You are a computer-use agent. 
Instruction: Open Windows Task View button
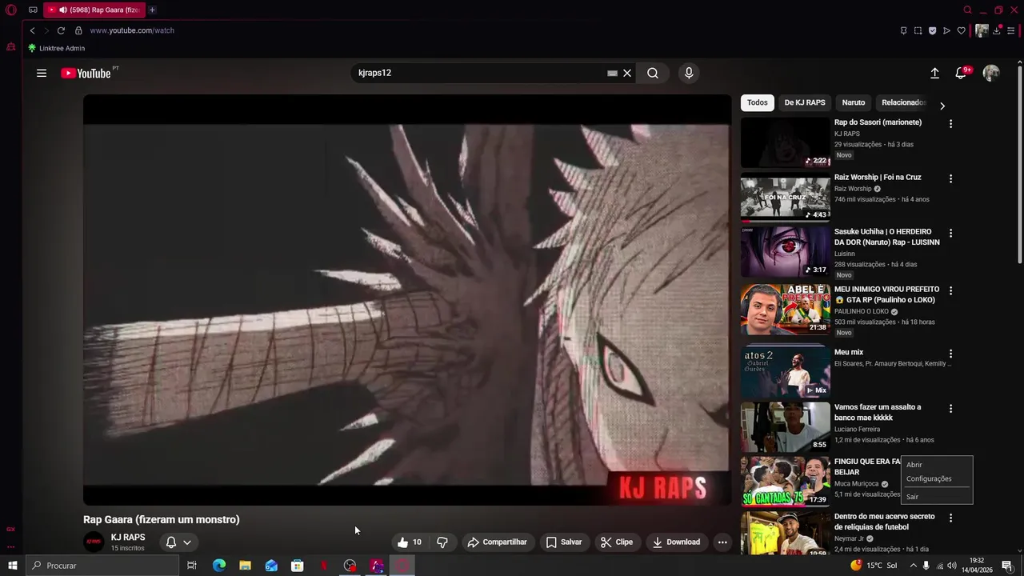tap(192, 566)
